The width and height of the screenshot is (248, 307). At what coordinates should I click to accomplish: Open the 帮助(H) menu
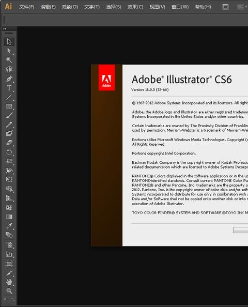(x=203, y=7)
